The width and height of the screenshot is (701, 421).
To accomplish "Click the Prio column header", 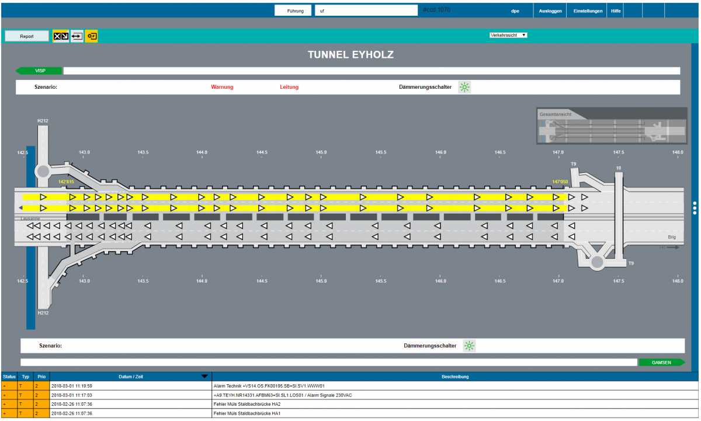I will tap(40, 377).
